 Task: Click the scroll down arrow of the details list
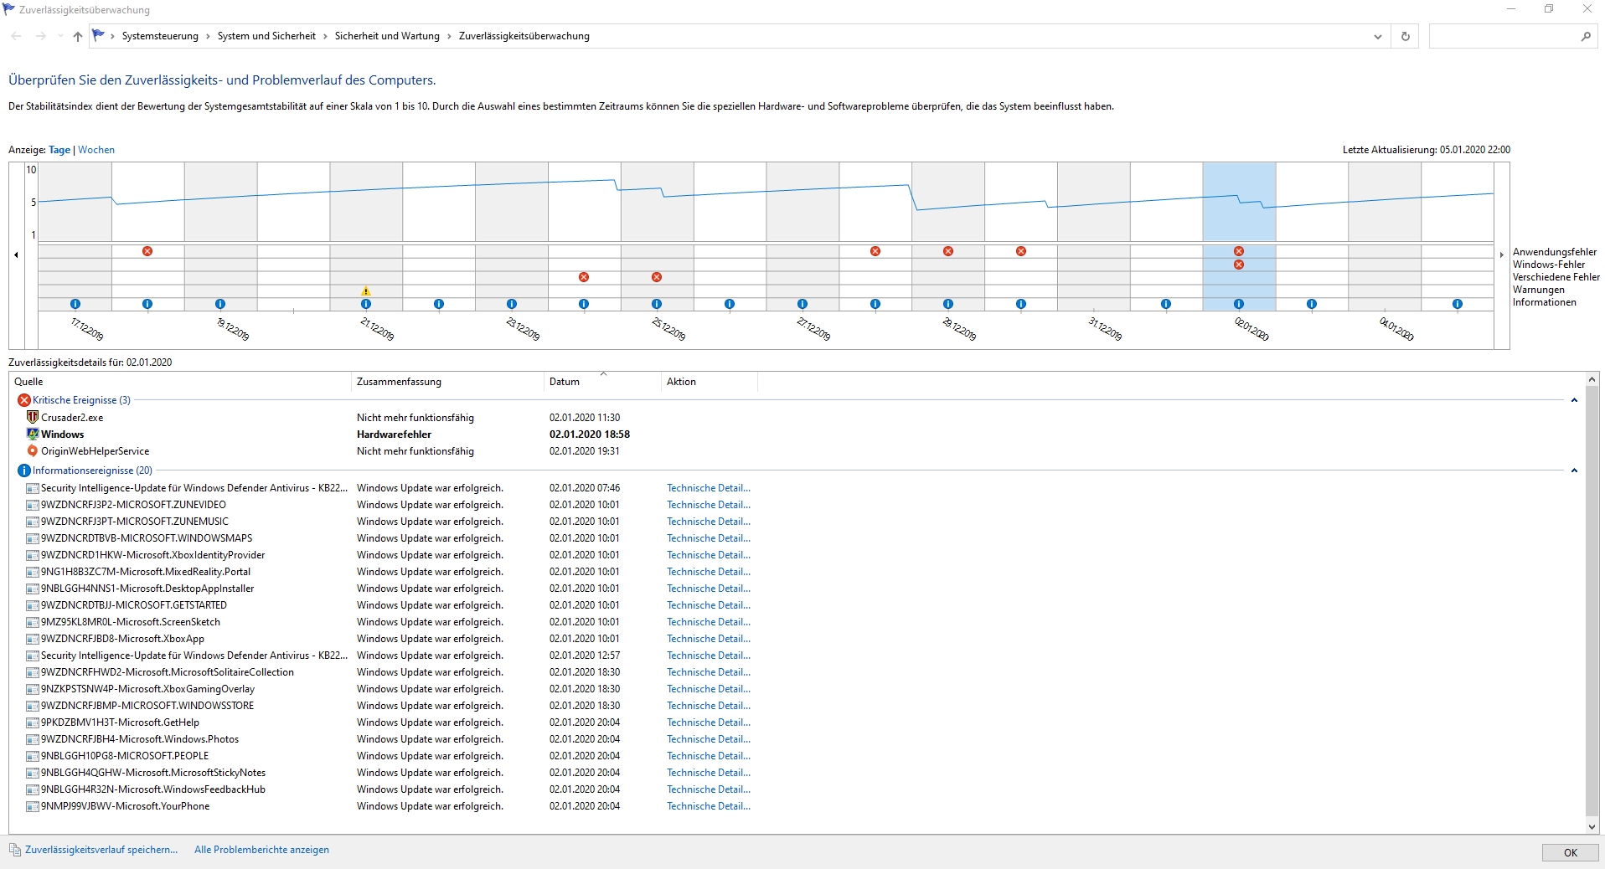click(x=1592, y=826)
